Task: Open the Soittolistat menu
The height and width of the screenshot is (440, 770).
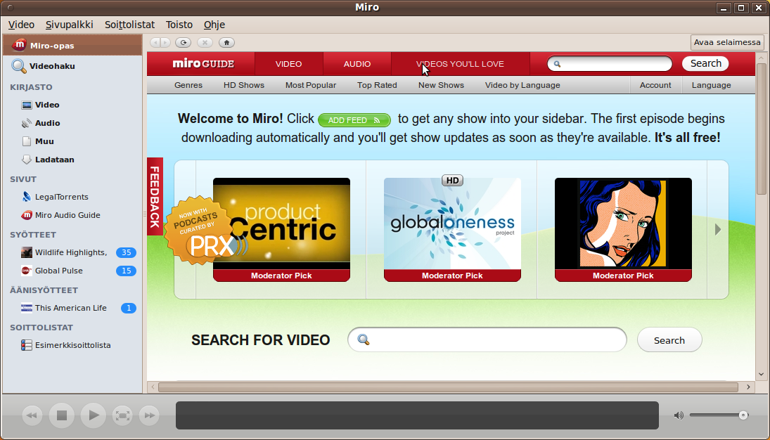Action: coord(129,25)
